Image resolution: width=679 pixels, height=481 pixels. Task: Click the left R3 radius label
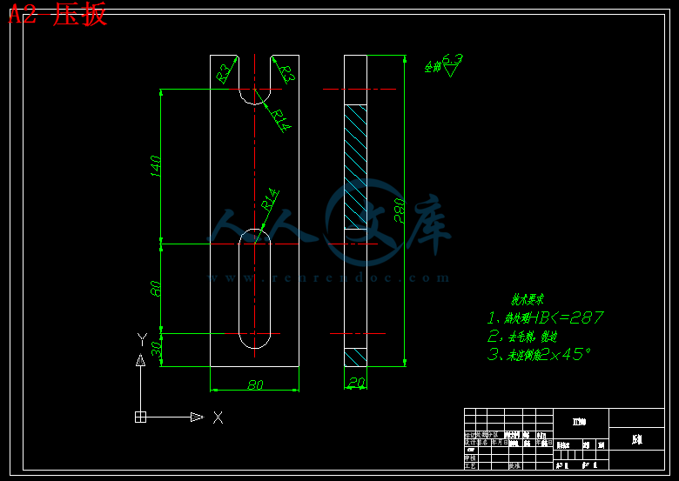click(225, 71)
